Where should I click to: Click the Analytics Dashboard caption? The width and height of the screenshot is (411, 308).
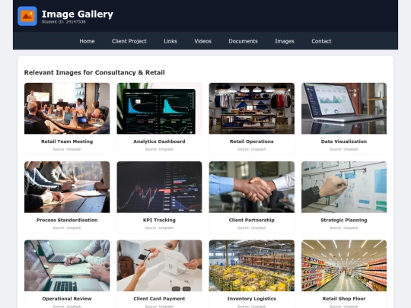(x=159, y=141)
